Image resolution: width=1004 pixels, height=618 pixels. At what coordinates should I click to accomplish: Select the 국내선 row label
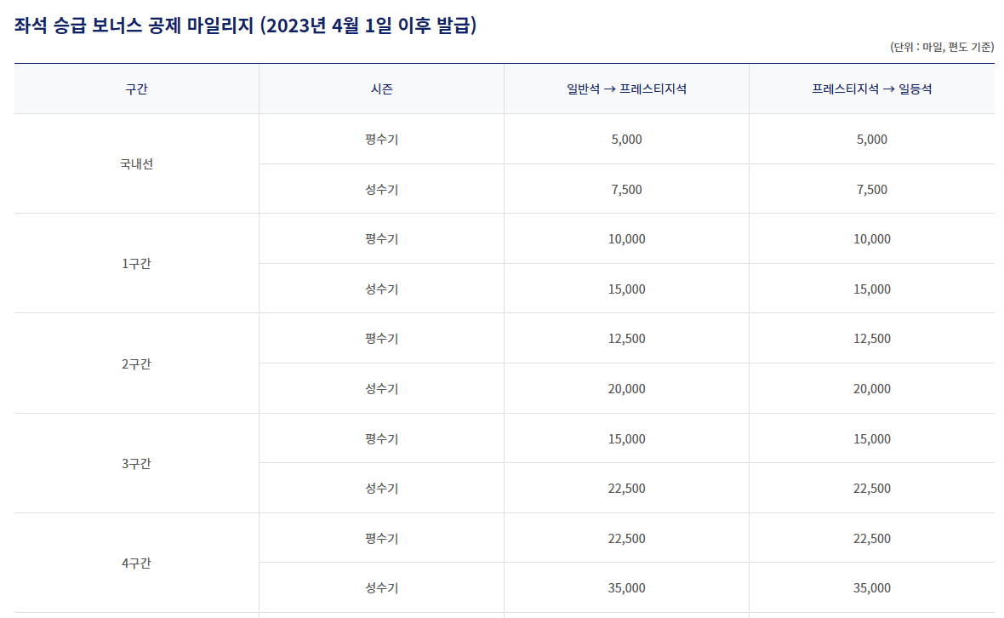click(x=134, y=163)
